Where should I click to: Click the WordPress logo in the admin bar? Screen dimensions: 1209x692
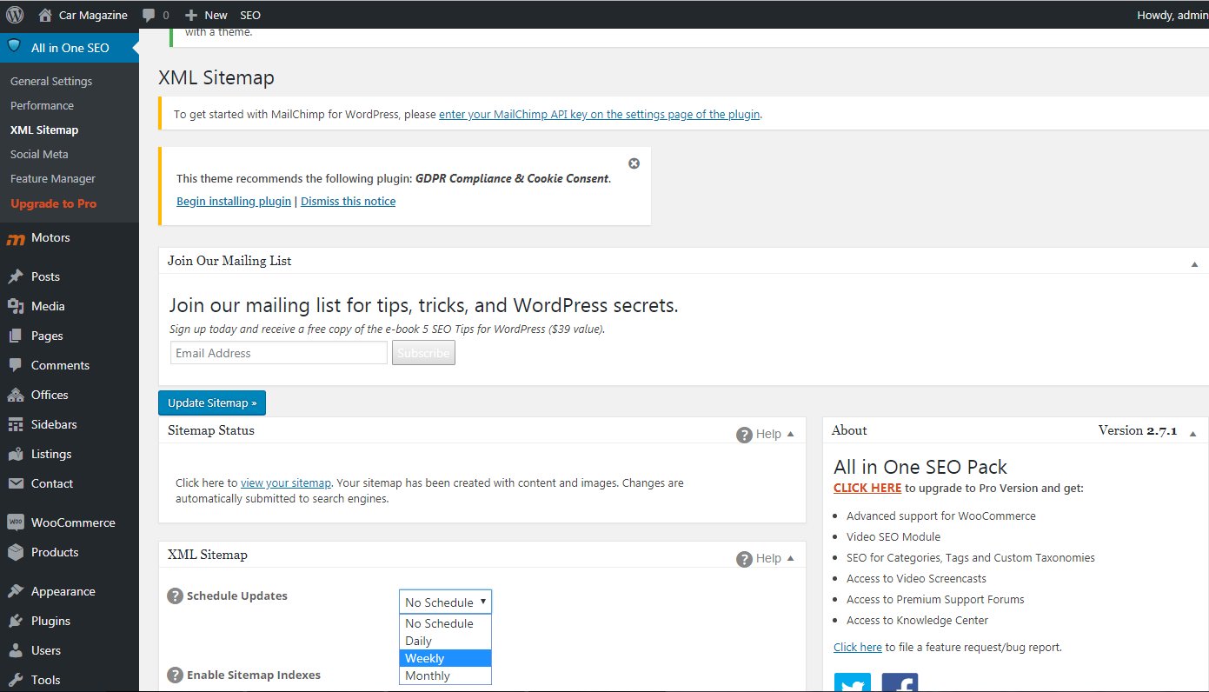pyautogui.click(x=15, y=15)
